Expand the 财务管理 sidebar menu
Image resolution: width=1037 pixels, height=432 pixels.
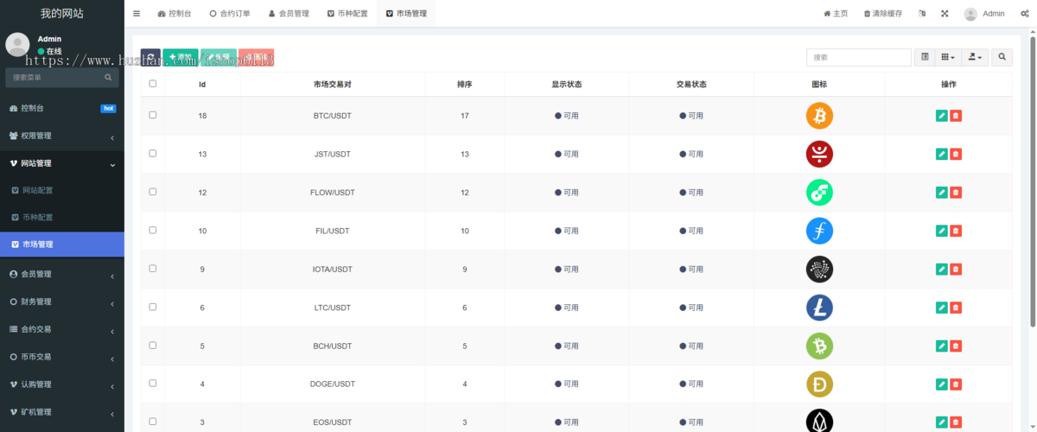click(62, 302)
